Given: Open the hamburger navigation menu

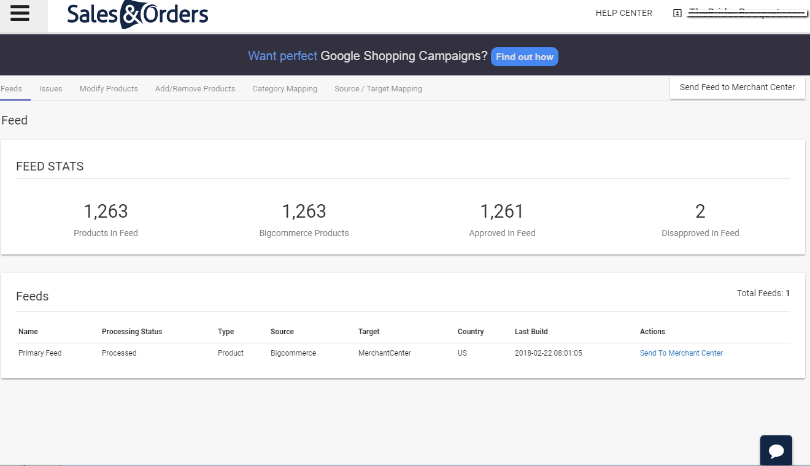Looking at the screenshot, I should pos(20,13).
